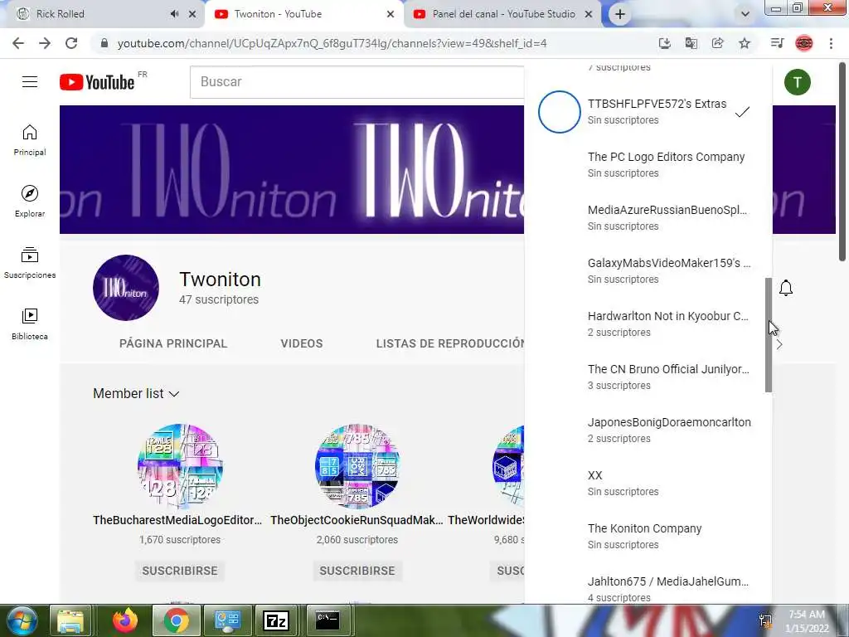Open the tab search dropdown arrow
The height and width of the screenshot is (637, 849).
(745, 14)
